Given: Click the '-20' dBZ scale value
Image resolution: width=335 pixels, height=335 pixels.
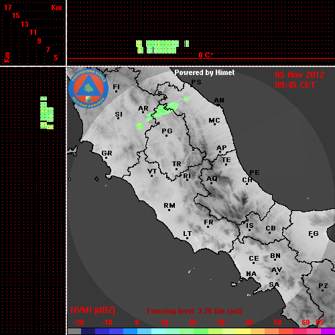Looking at the screenshot, I should pyautogui.click(x=78, y=322).
